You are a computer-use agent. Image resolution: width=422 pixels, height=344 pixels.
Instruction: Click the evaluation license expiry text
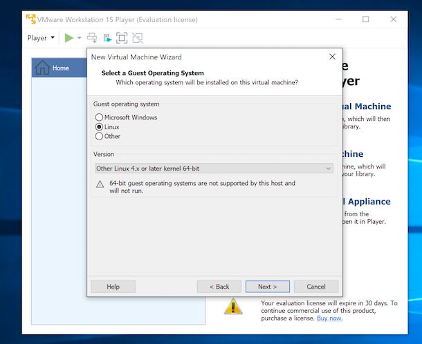pos(329,311)
